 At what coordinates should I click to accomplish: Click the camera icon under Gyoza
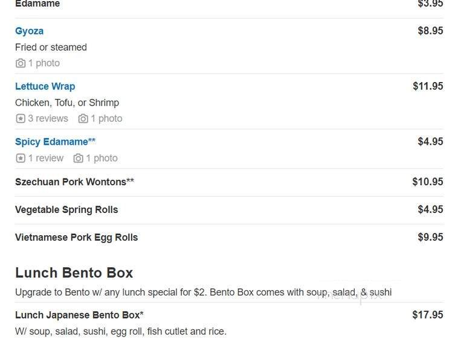coord(21,63)
